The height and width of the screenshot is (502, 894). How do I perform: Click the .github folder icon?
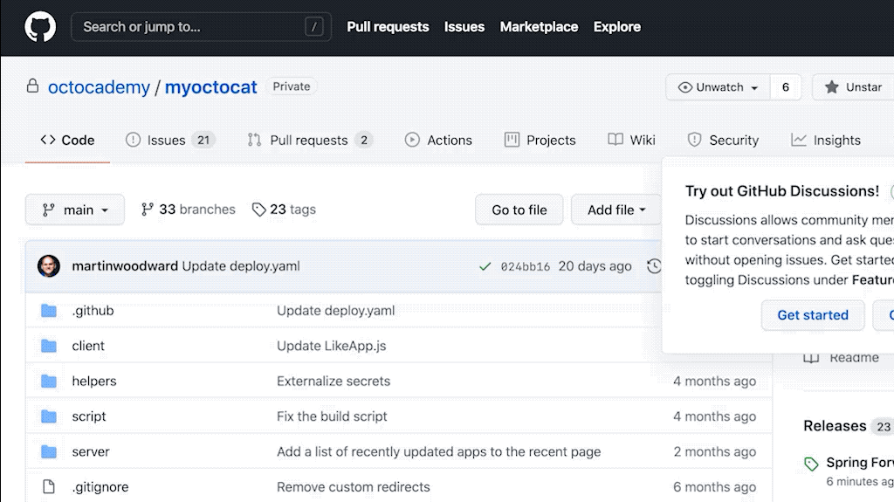tap(49, 310)
